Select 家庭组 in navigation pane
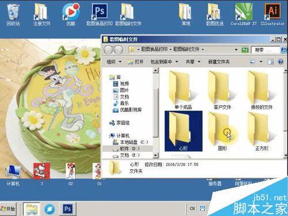Viewport: 288px width, 216px height. click(x=119, y=123)
